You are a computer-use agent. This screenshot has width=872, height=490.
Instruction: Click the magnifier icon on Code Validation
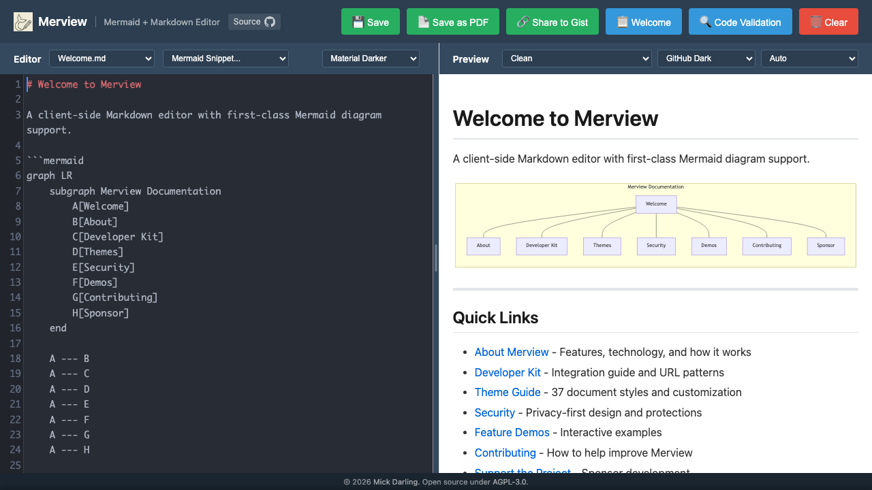[705, 22]
